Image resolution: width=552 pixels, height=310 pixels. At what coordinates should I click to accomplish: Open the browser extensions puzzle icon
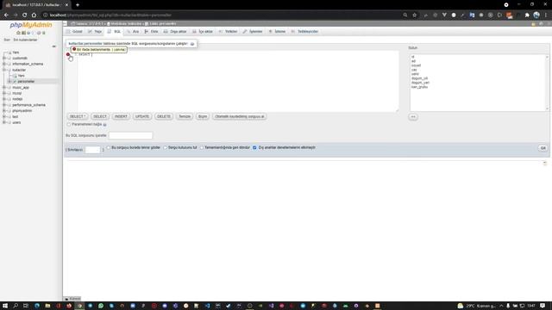527,15
